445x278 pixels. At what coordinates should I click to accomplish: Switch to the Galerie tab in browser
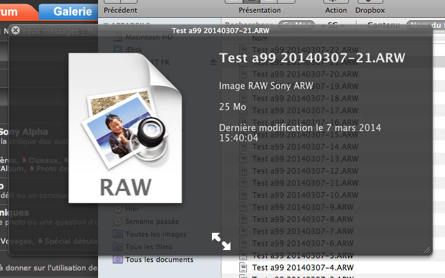click(69, 11)
